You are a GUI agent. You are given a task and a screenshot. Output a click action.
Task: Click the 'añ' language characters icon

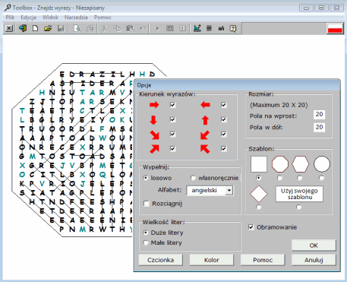coord(221,28)
